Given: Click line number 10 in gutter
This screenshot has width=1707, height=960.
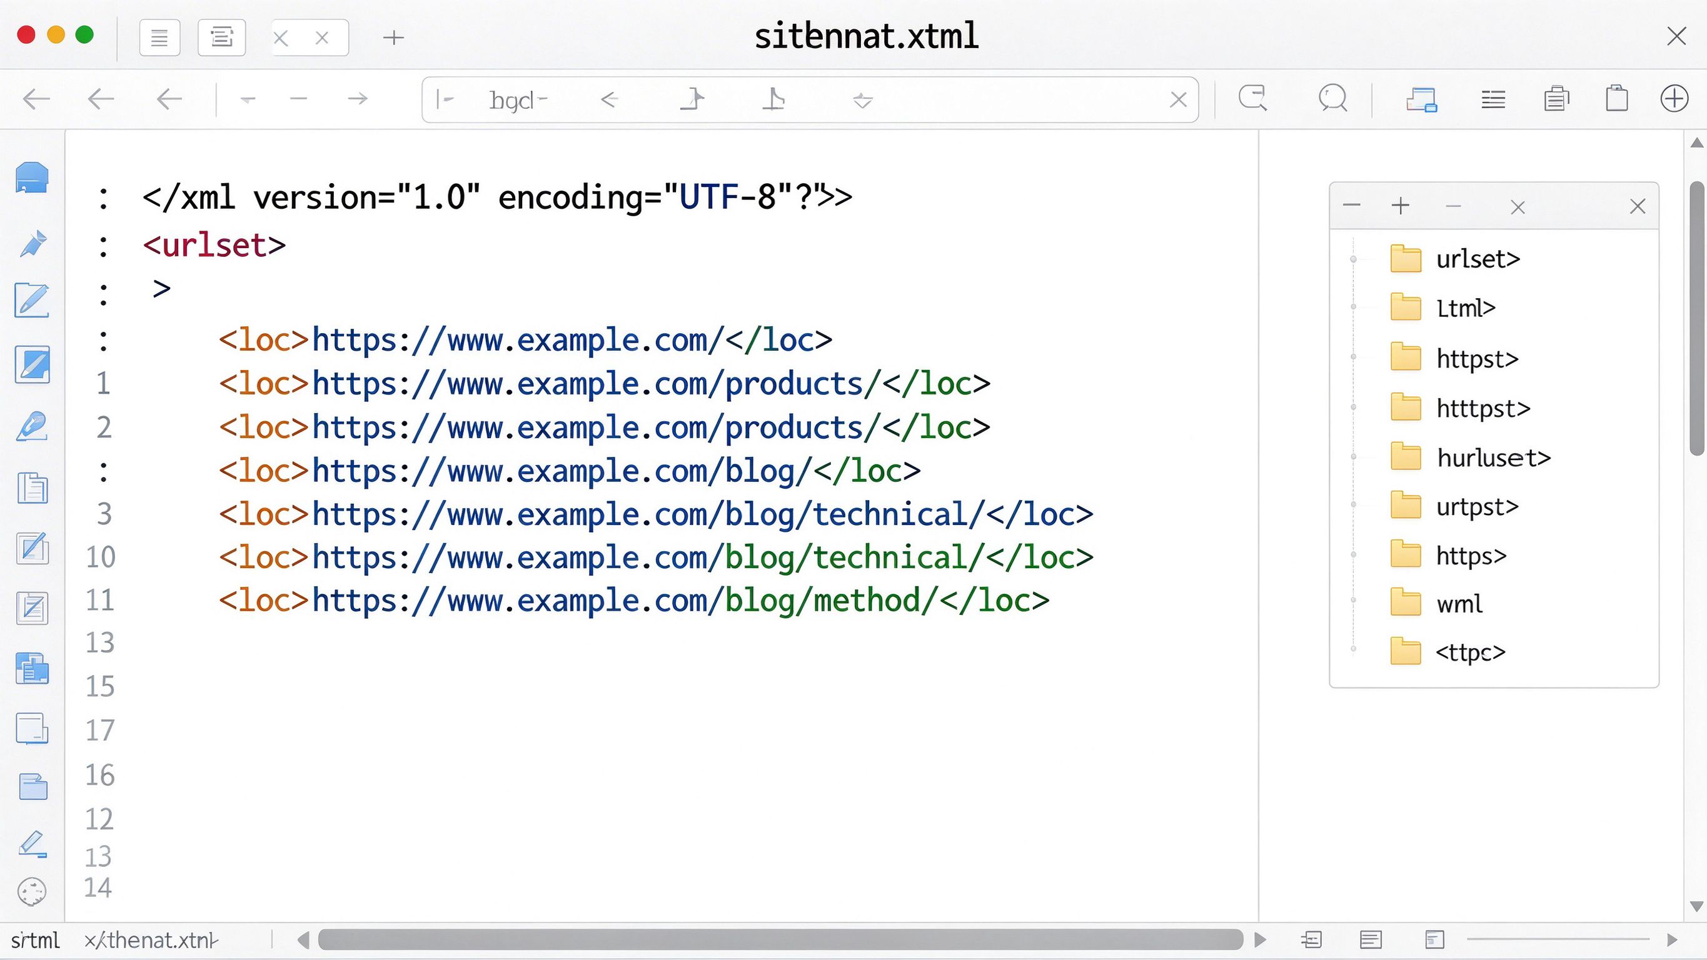Looking at the screenshot, I should click(101, 557).
